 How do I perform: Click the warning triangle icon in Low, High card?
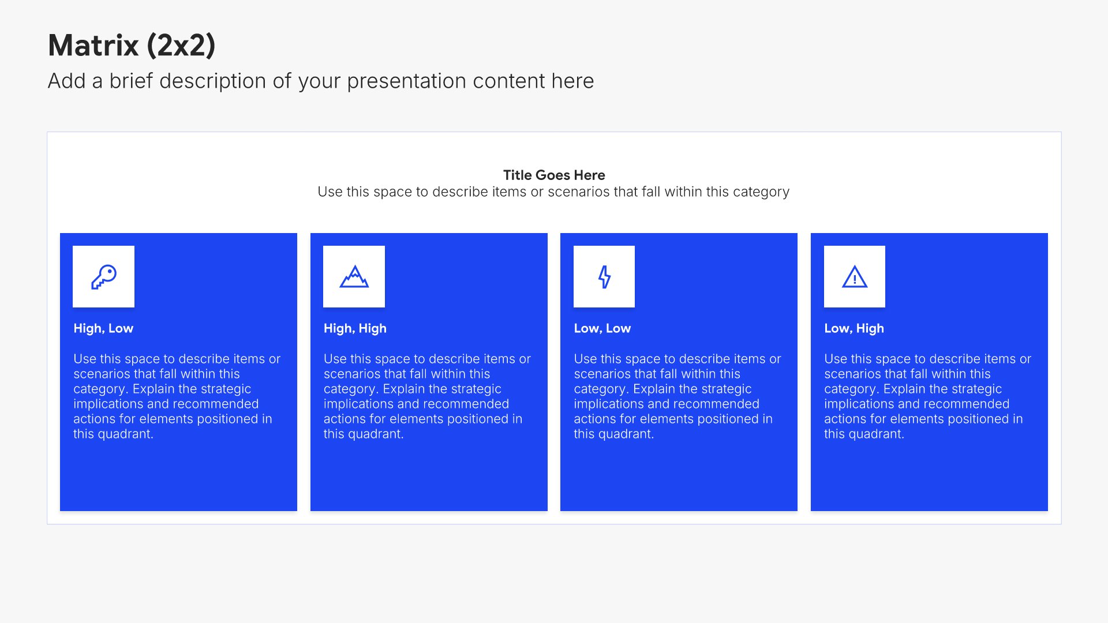click(x=855, y=277)
